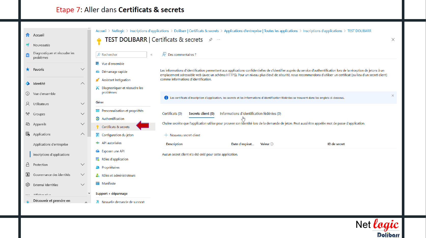Dismiss the blue information banner
The image size is (426, 238).
coord(393,96)
